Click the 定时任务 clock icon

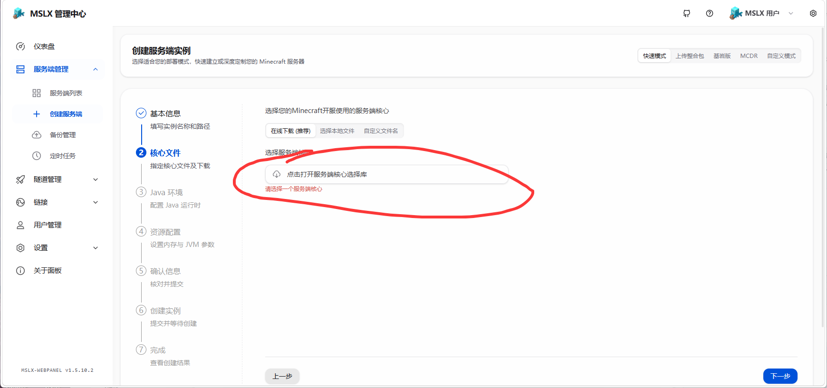[37, 156]
